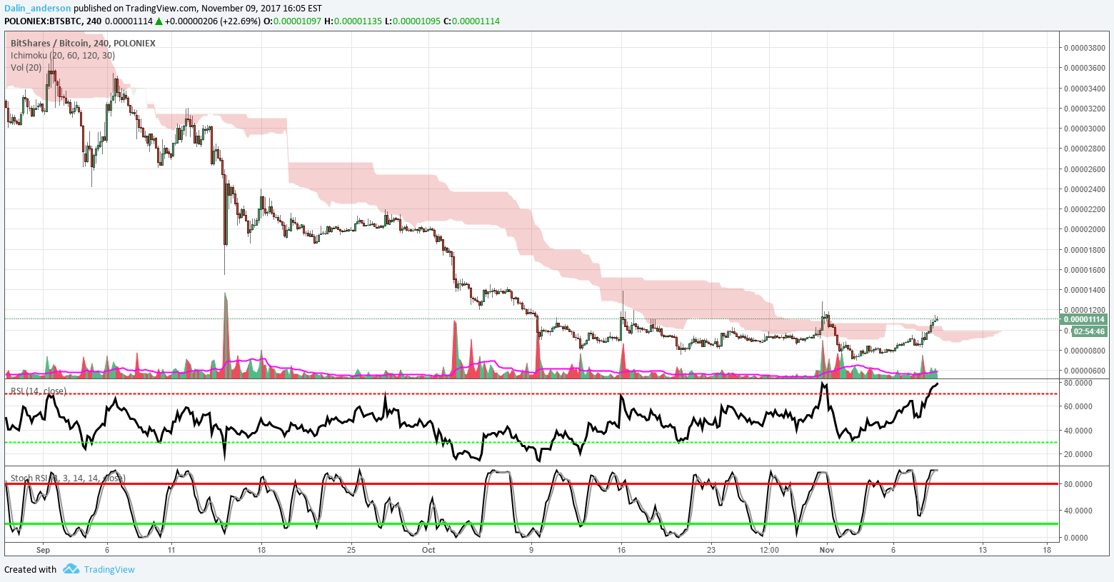The width and height of the screenshot is (1114, 582).
Task: Select the POLONIEX:BTSBTC symbol text
Action: coord(42,21)
